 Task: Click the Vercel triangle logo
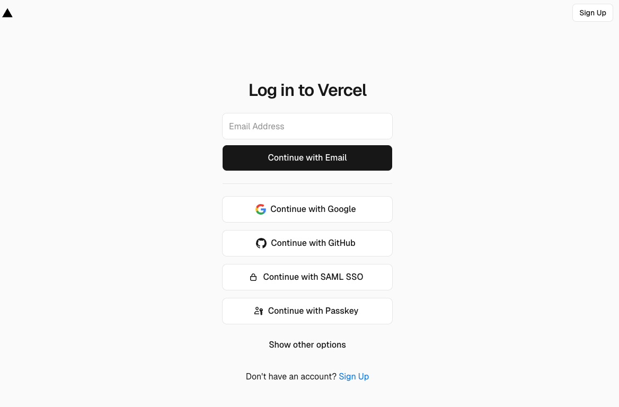point(7,13)
